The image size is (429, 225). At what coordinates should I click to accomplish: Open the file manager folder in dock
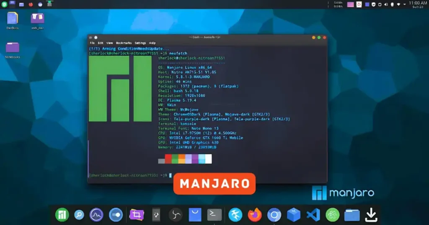352,215
